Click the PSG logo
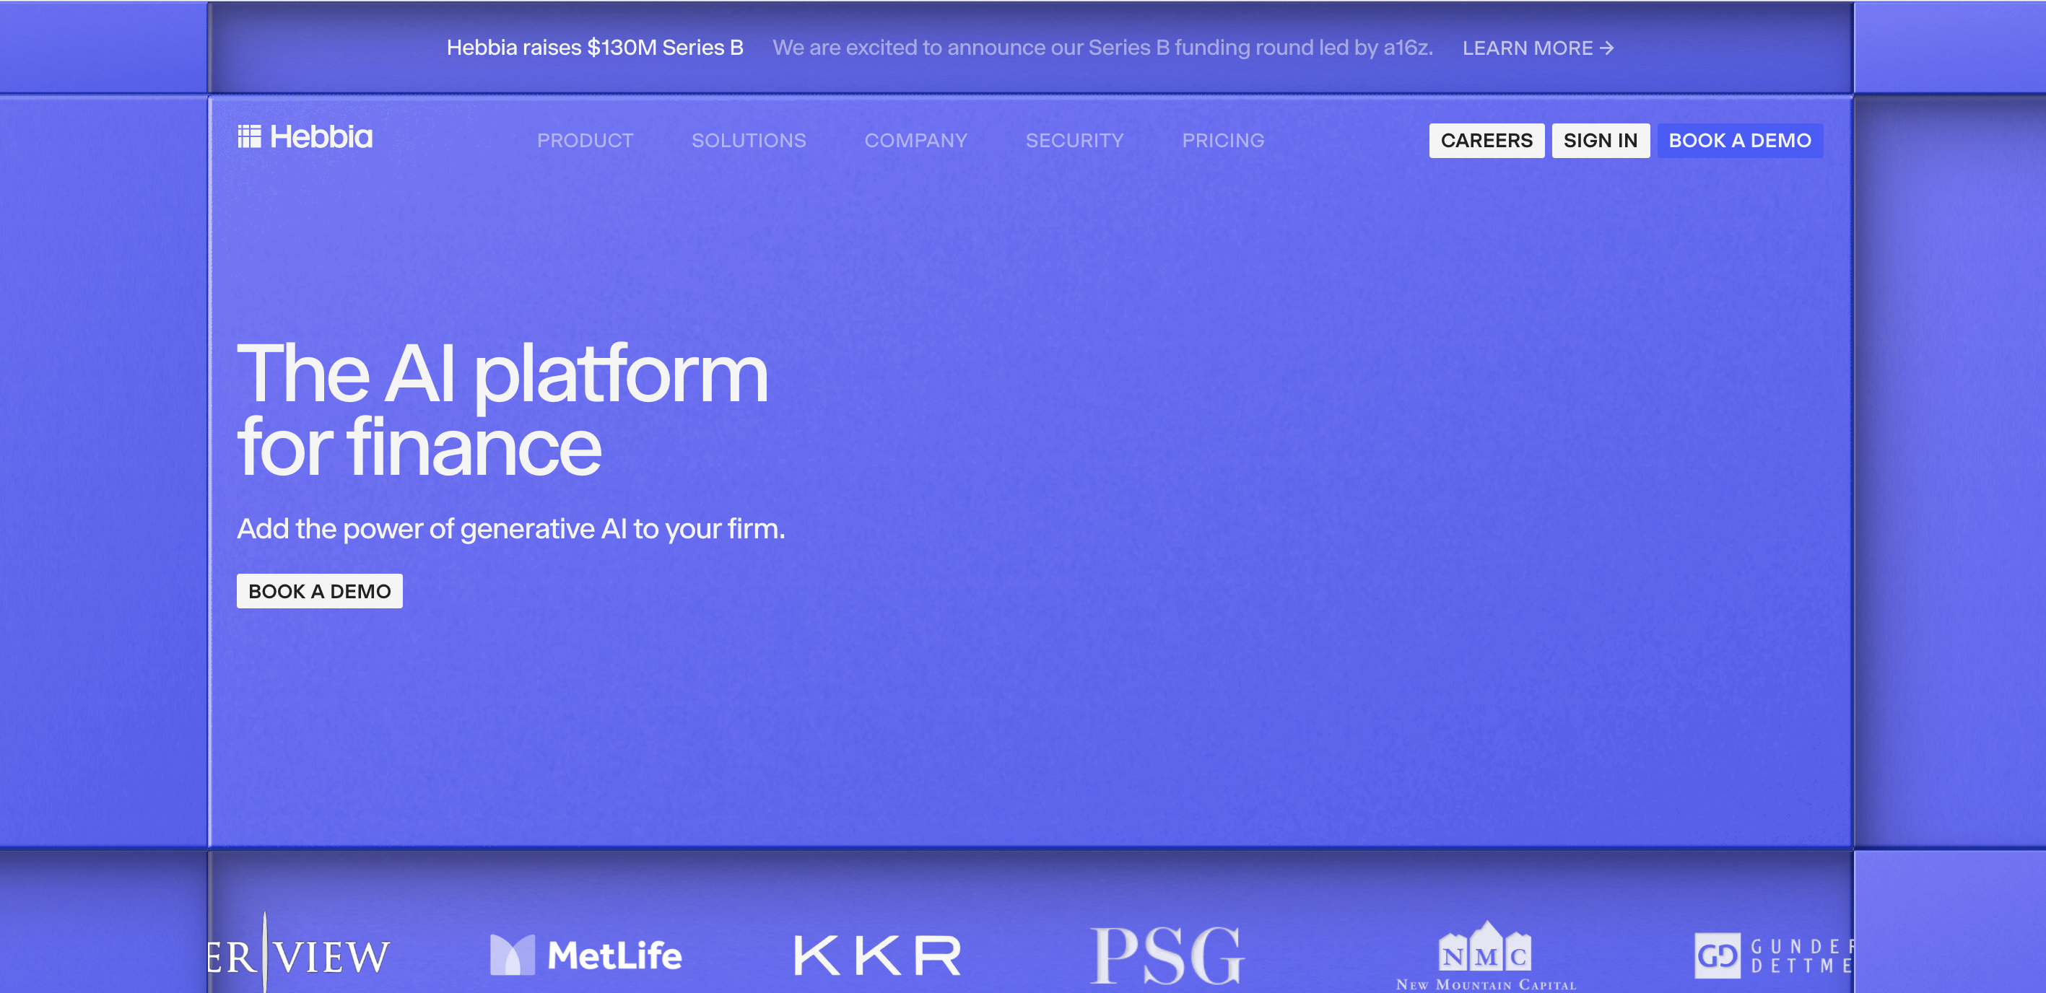The image size is (2046, 993). click(1167, 955)
